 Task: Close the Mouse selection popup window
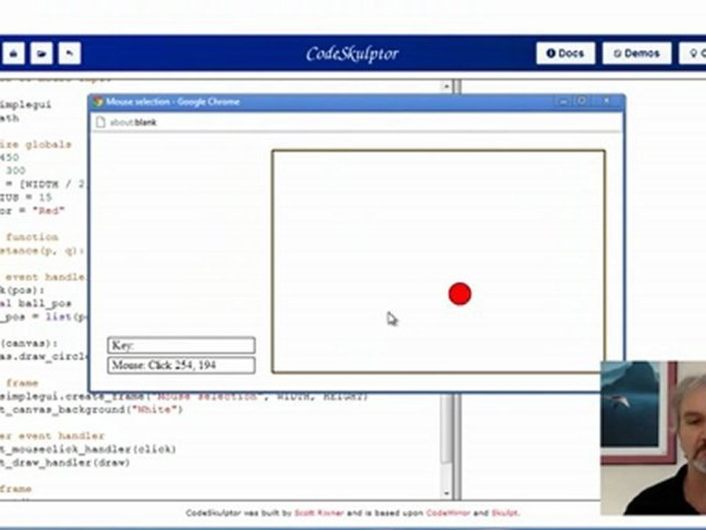tap(607, 101)
